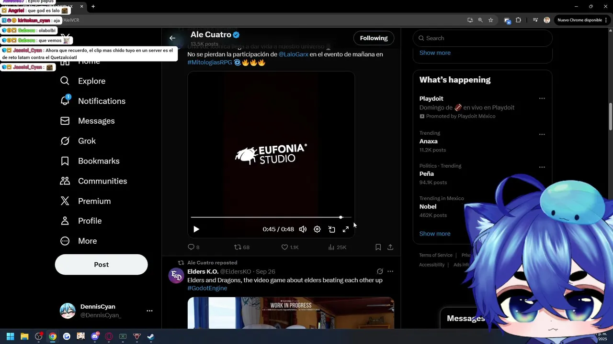Click the upper Show more link
The image size is (613, 344).
point(435,53)
